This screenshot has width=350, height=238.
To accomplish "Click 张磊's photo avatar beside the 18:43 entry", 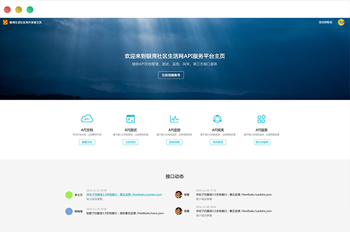I will click(x=179, y=211).
